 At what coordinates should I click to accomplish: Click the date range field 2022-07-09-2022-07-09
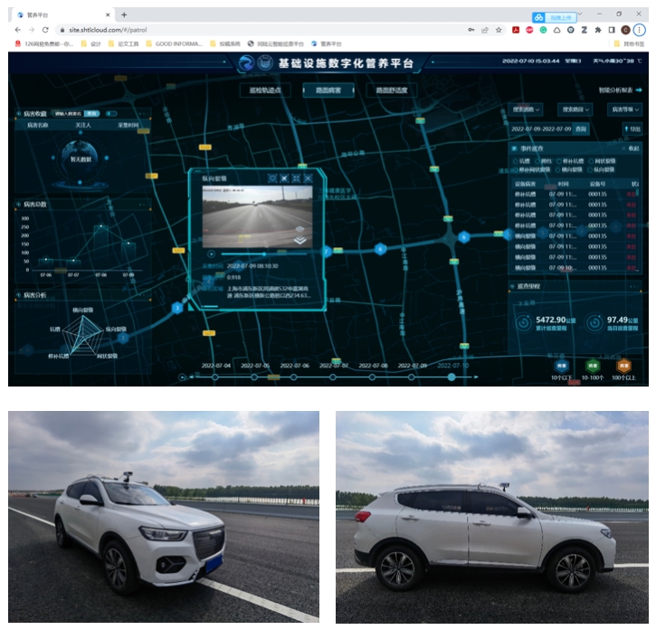pos(541,129)
